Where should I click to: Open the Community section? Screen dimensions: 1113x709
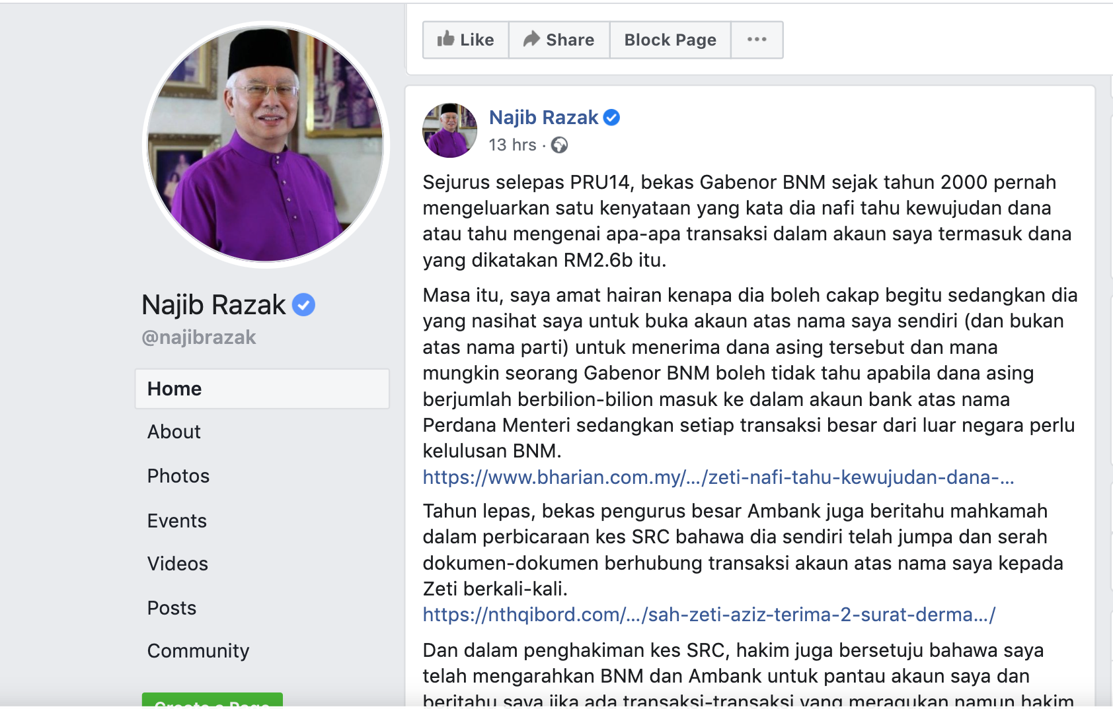198,651
